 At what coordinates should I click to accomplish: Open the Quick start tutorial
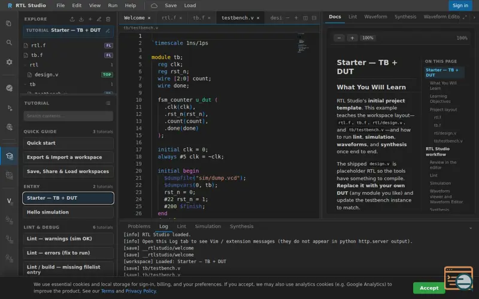(x=68, y=143)
